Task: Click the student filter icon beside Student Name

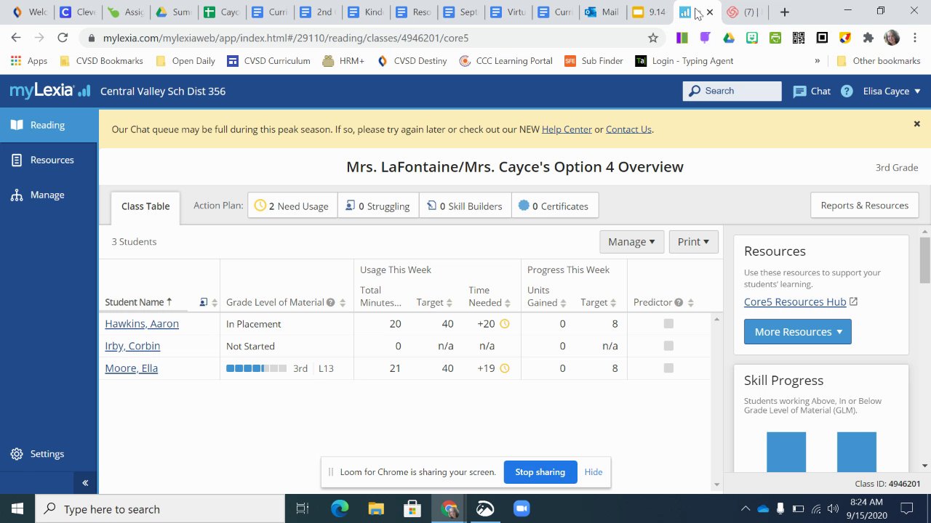Action: coord(204,302)
